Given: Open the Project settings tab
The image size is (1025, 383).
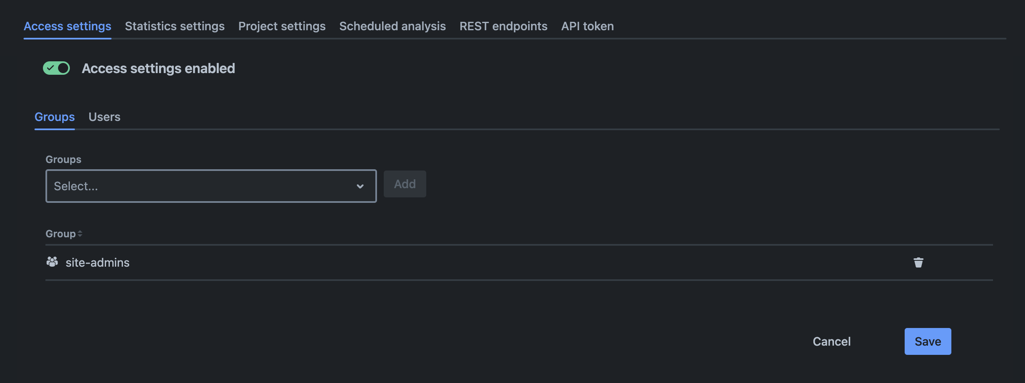Looking at the screenshot, I should (282, 26).
